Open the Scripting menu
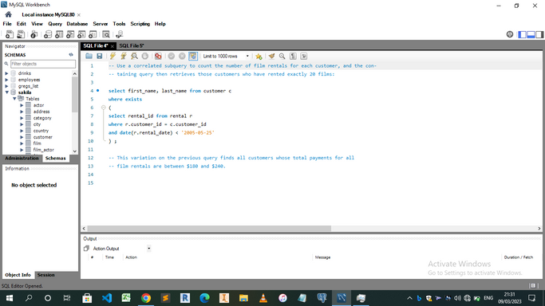545x306 pixels. coord(140,24)
